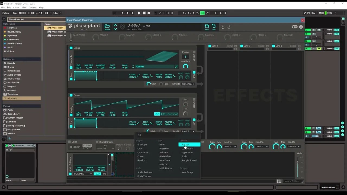
Task: Toggle Lane 3 enable switch
Action: coord(274,46)
